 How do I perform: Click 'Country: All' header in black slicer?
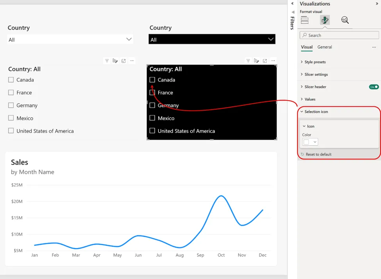coord(166,69)
